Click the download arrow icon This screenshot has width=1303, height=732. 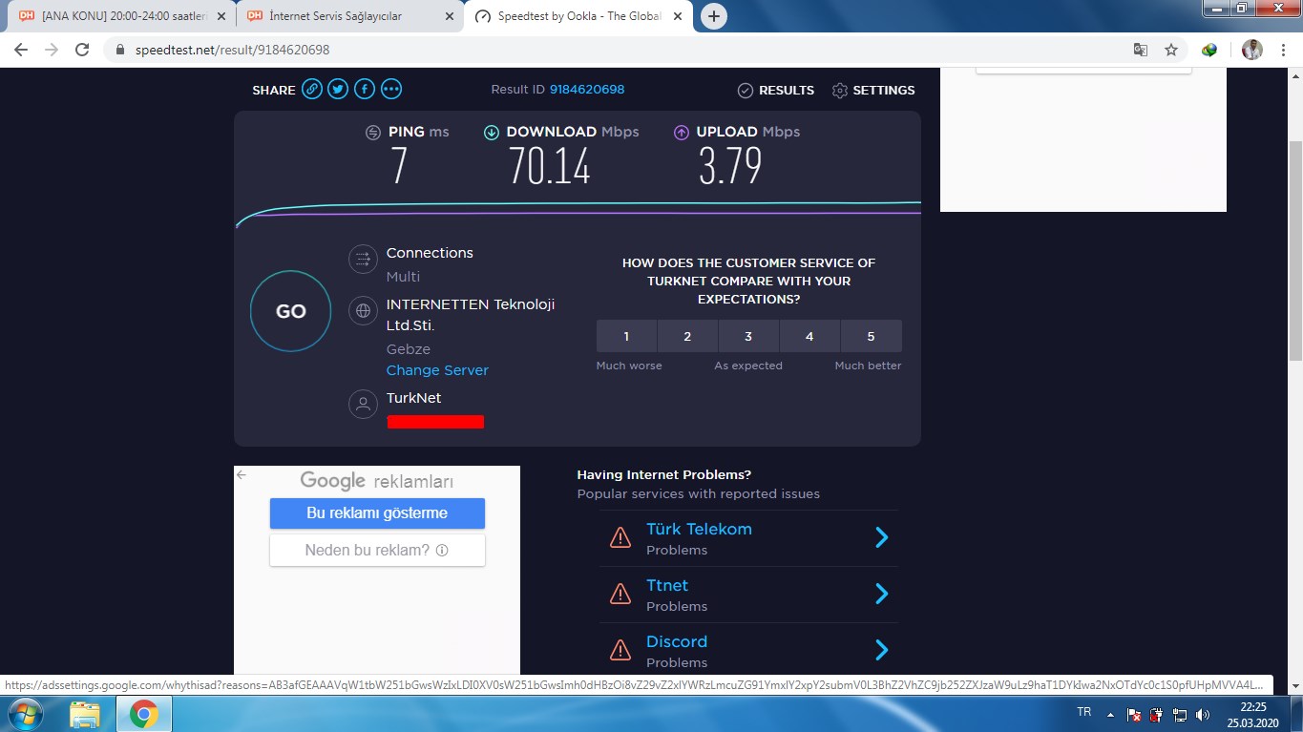coord(492,133)
